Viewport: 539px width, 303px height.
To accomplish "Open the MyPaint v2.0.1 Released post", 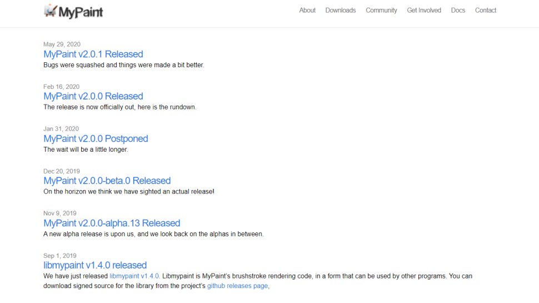I will click(x=93, y=54).
